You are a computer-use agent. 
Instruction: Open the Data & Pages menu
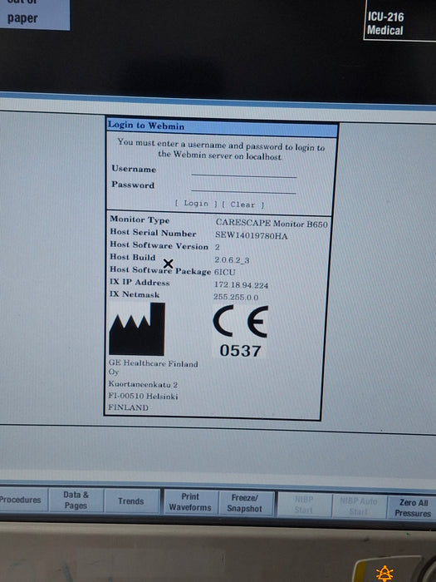pyautogui.click(x=76, y=500)
